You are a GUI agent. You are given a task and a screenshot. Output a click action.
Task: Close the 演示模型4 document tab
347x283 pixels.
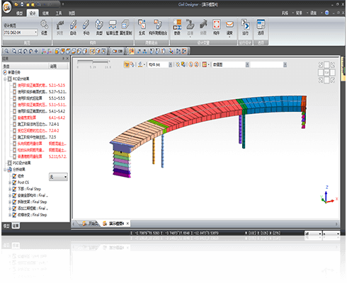[x=127, y=224]
